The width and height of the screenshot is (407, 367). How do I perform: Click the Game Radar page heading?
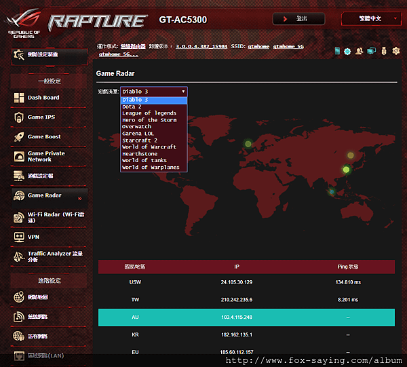pyautogui.click(x=115, y=73)
